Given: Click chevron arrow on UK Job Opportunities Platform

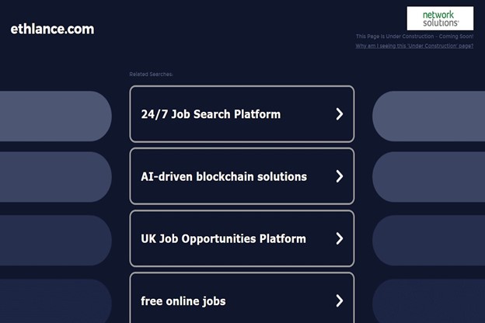Looking at the screenshot, I should pyautogui.click(x=340, y=238).
